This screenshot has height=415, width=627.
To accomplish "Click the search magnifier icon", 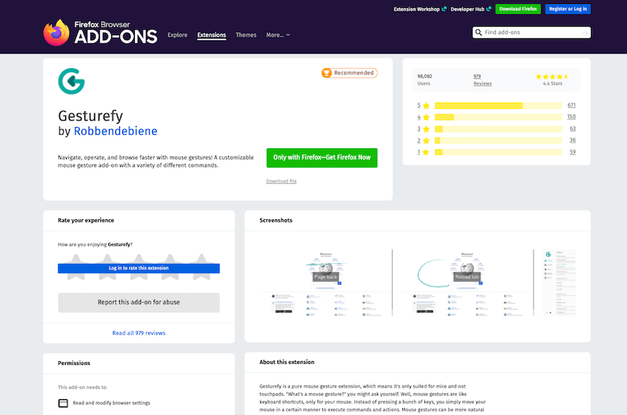I will (x=478, y=32).
